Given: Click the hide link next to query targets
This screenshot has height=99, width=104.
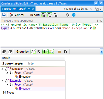Looking at the screenshot, I should [31, 64].
